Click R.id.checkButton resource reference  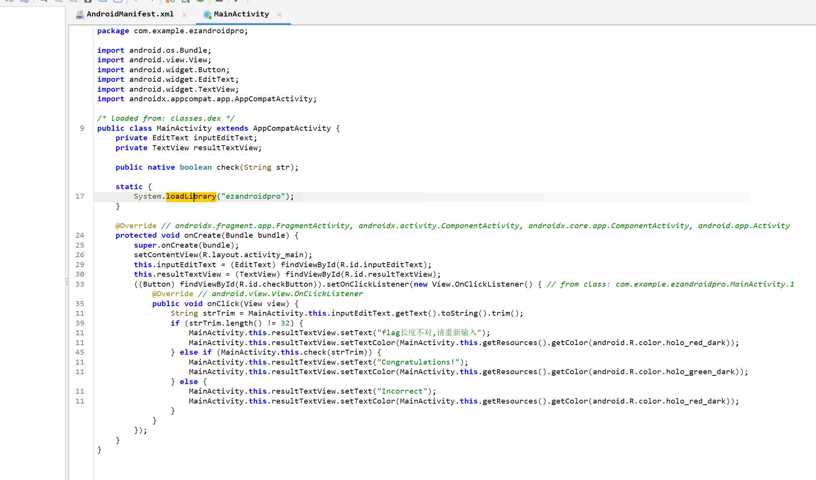point(276,284)
